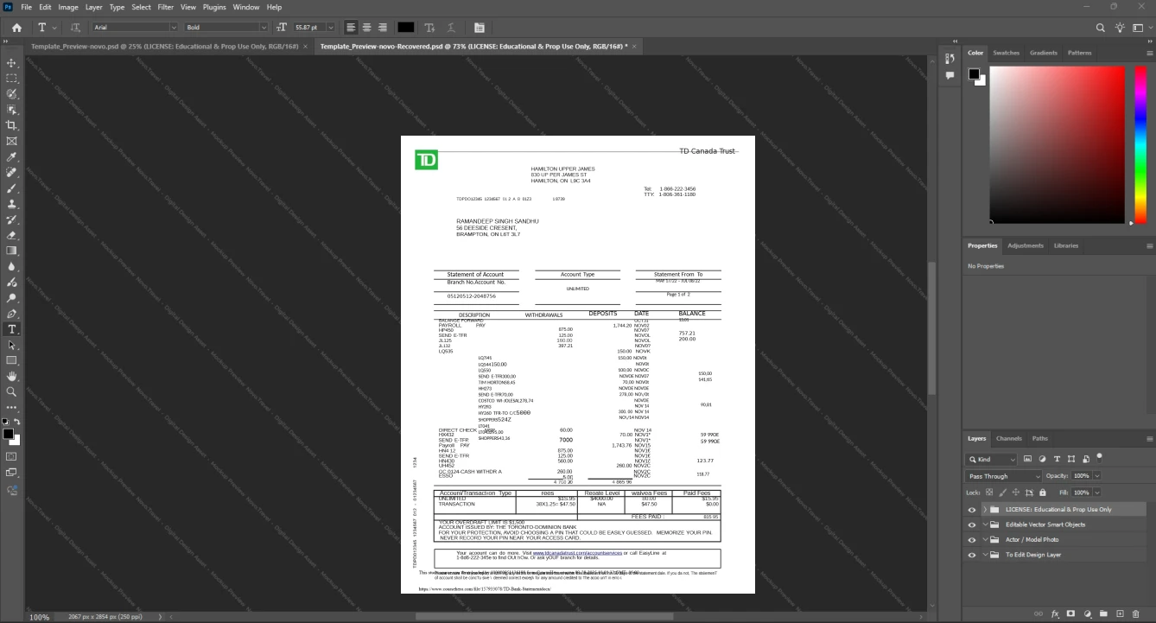Hide the Actor / Model Photo group

click(x=972, y=540)
